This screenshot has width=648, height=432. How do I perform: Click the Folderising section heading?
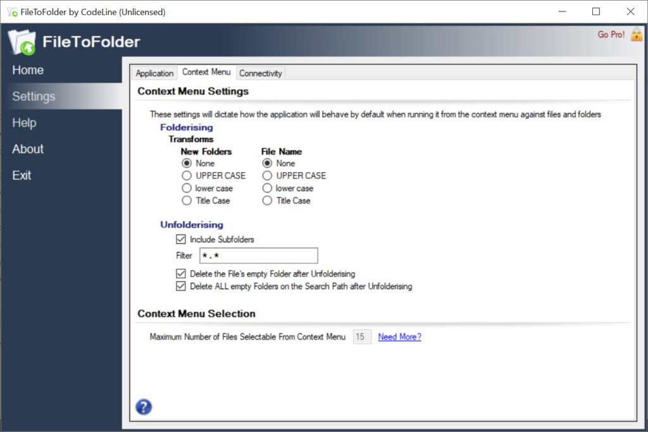pyautogui.click(x=187, y=127)
